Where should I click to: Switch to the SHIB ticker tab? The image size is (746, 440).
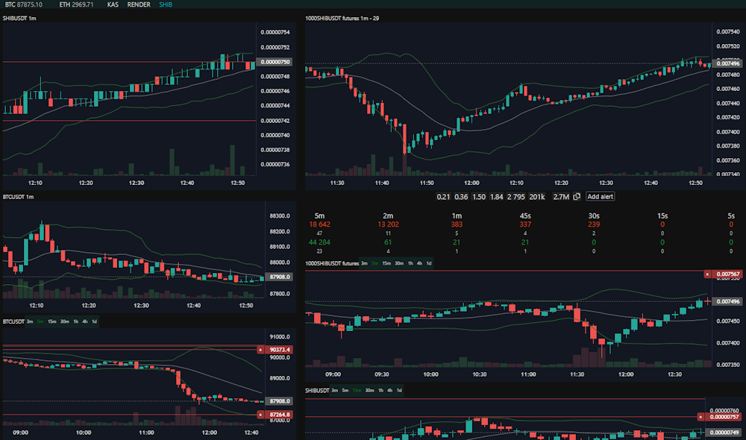[x=166, y=4]
